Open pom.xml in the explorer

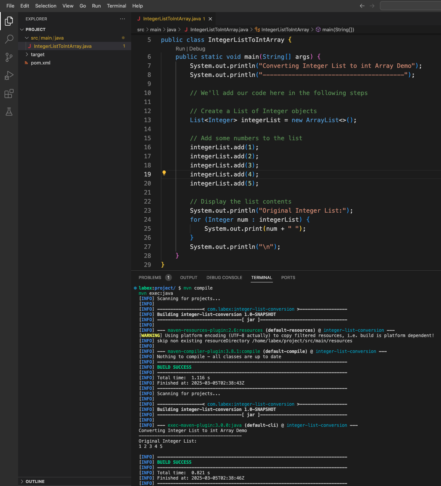tap(40, 63)
